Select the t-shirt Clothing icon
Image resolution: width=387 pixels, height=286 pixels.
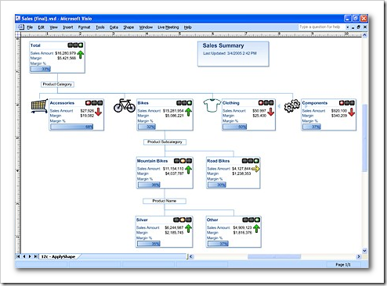pyautogui.click(x=212, y=105)
